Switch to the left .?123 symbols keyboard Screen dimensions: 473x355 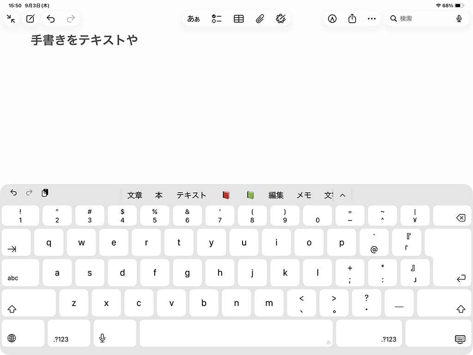(69, 333)
